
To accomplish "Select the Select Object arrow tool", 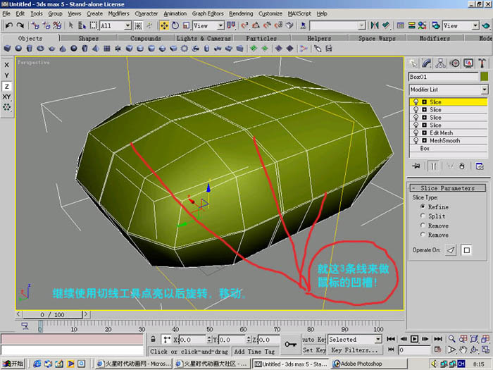I will point(71,25).
